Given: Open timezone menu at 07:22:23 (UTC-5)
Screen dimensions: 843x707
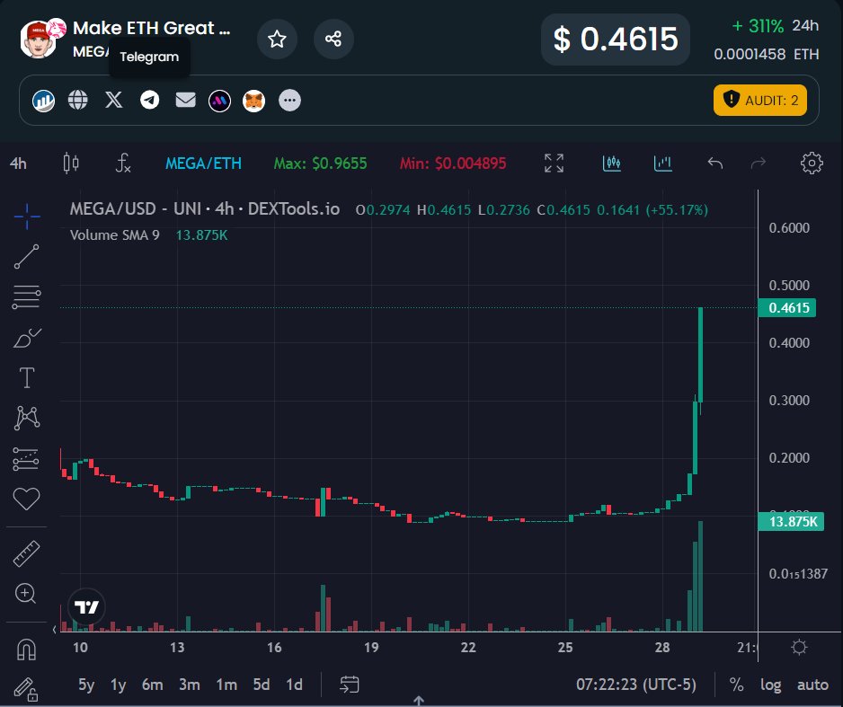Looking at the screenshot, I should [x=636, y=685].
